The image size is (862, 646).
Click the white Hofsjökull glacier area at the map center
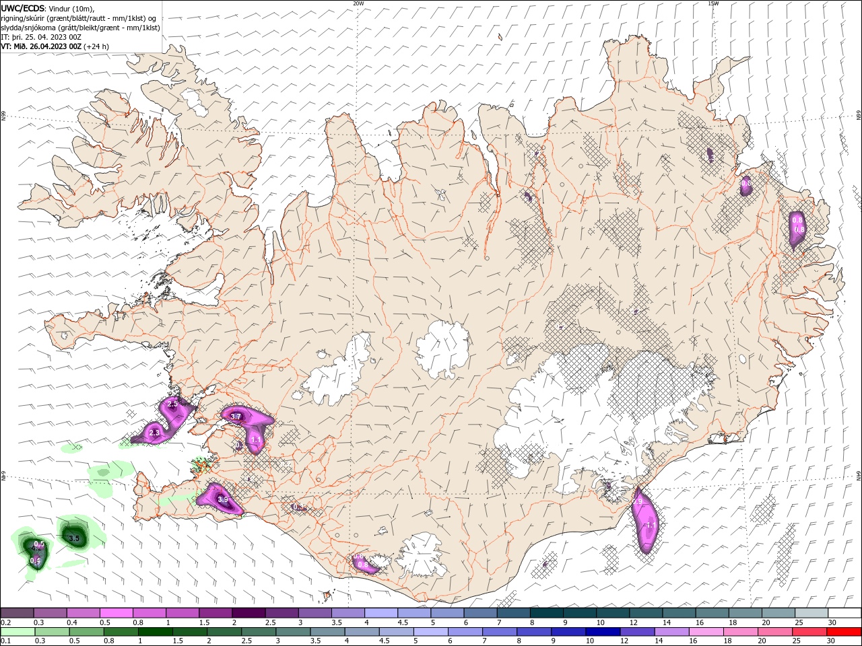point(442,349)
